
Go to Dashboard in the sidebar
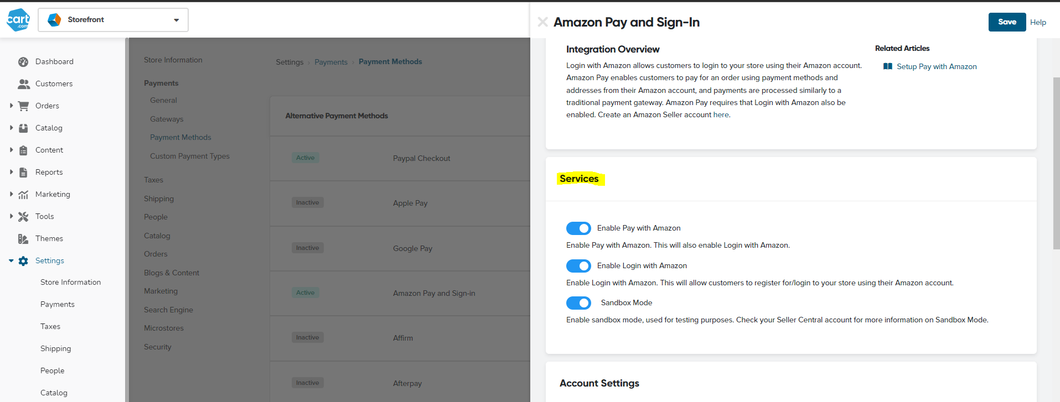54,61
